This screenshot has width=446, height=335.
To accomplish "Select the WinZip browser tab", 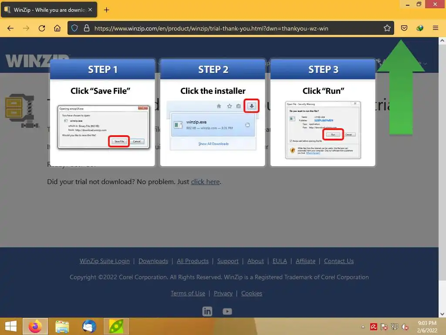I will pos(49,10).
